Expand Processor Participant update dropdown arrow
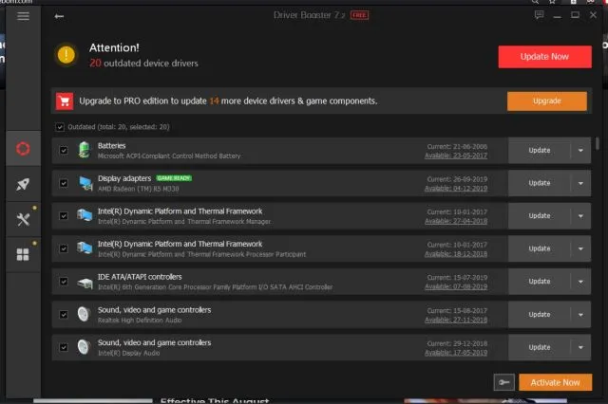This screenshot has height=404, width=608. point(580,248)
